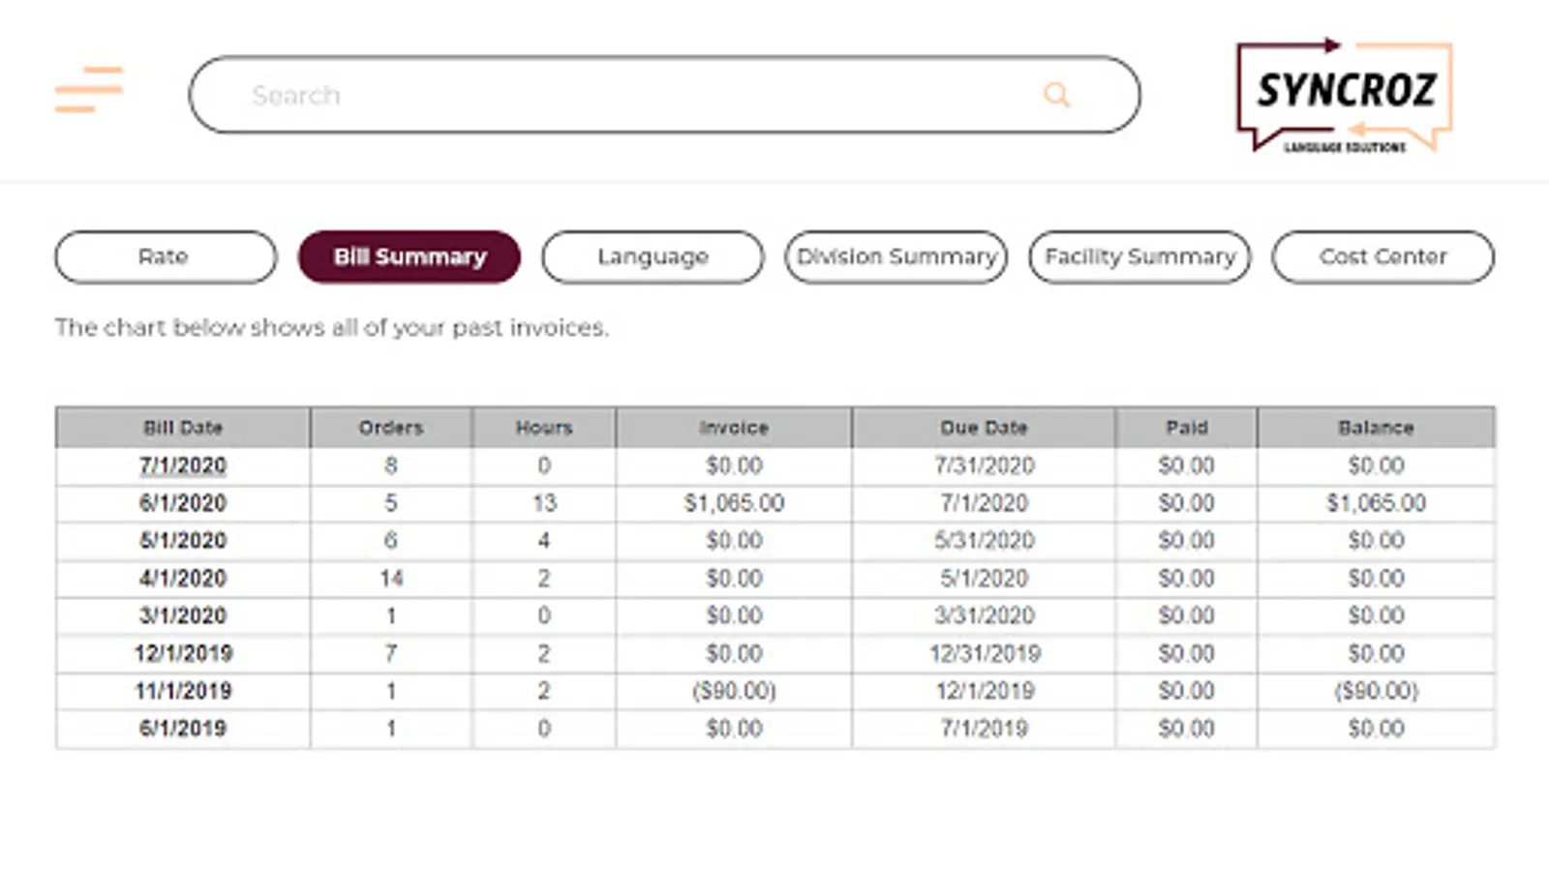Open the hamburger menu icon

point(89,89)
